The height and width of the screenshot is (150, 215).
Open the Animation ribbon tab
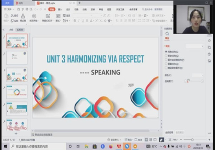(x=84, y=9)
